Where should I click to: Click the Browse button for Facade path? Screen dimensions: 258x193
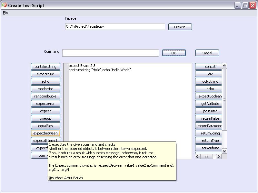pos(180,27)
